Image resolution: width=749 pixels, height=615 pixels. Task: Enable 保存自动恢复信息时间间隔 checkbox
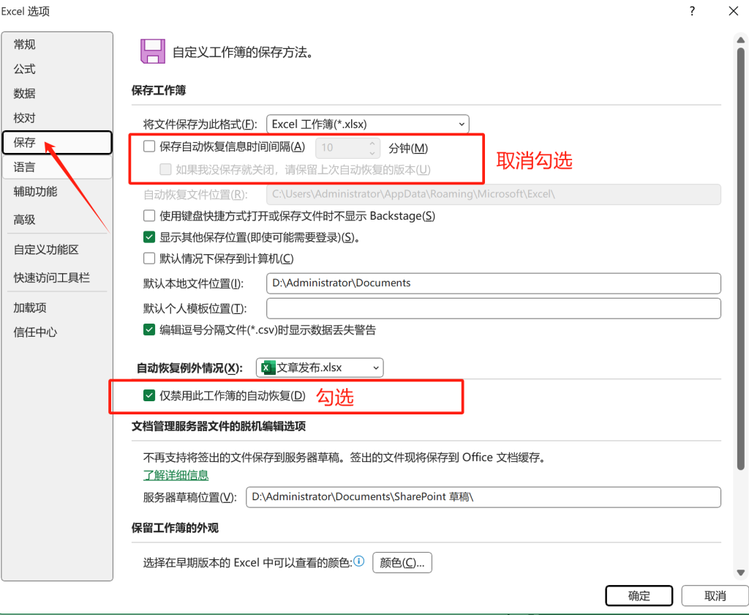pos(149,146)
